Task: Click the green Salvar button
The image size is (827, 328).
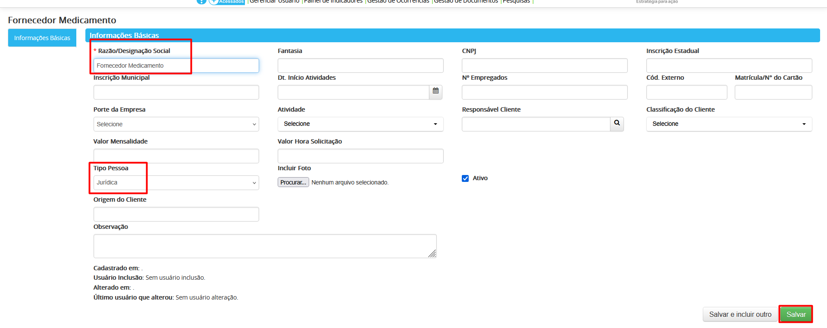Action: pos(796,314)
